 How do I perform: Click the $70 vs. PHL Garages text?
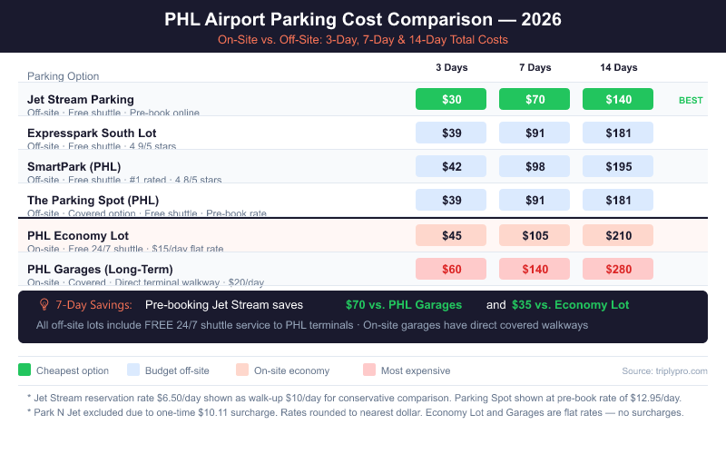pos(404,305)
